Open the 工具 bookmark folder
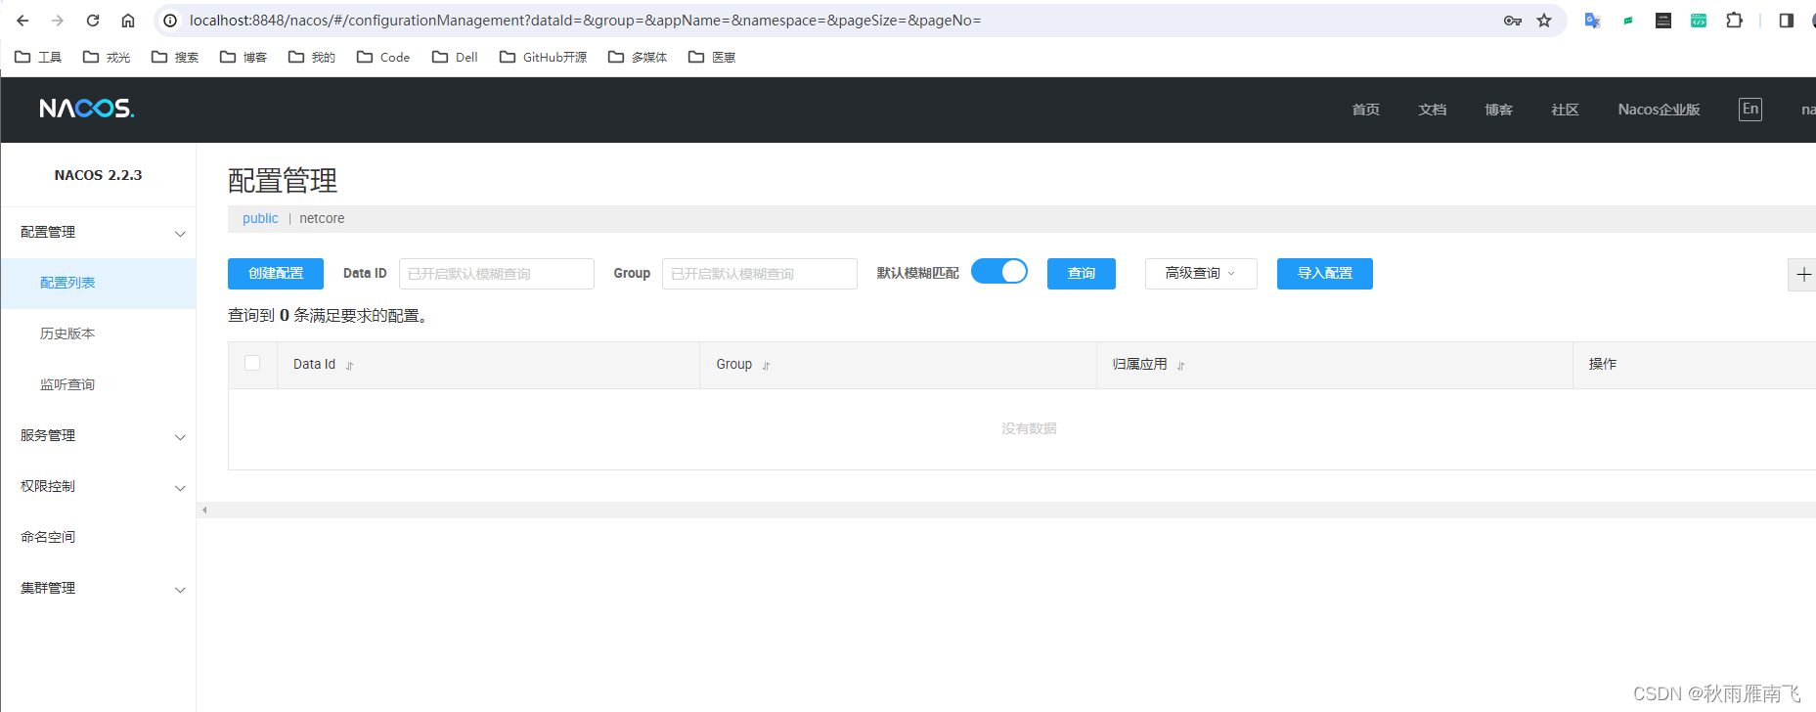Viewport: 1816px width, 712px height. point(38,58)
